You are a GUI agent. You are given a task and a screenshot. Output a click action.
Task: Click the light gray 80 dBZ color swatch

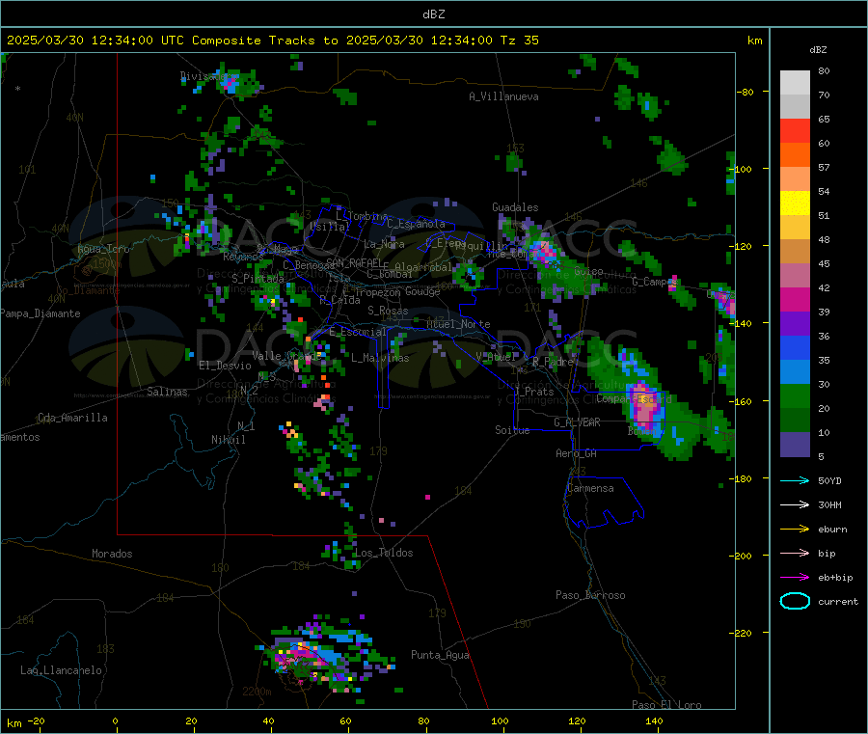pyautogui.click(x=795, y=83)
